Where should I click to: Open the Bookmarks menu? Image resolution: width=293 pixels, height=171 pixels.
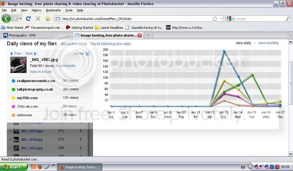53,11
